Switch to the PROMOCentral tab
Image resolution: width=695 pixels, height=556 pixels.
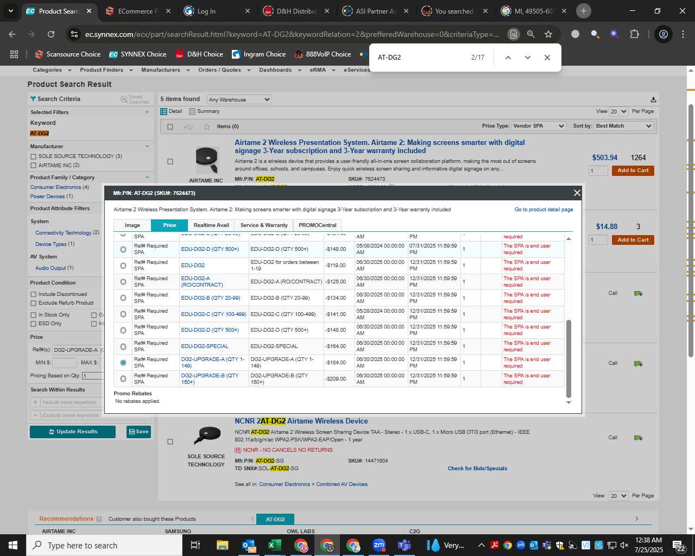click(x=318, y=225)
